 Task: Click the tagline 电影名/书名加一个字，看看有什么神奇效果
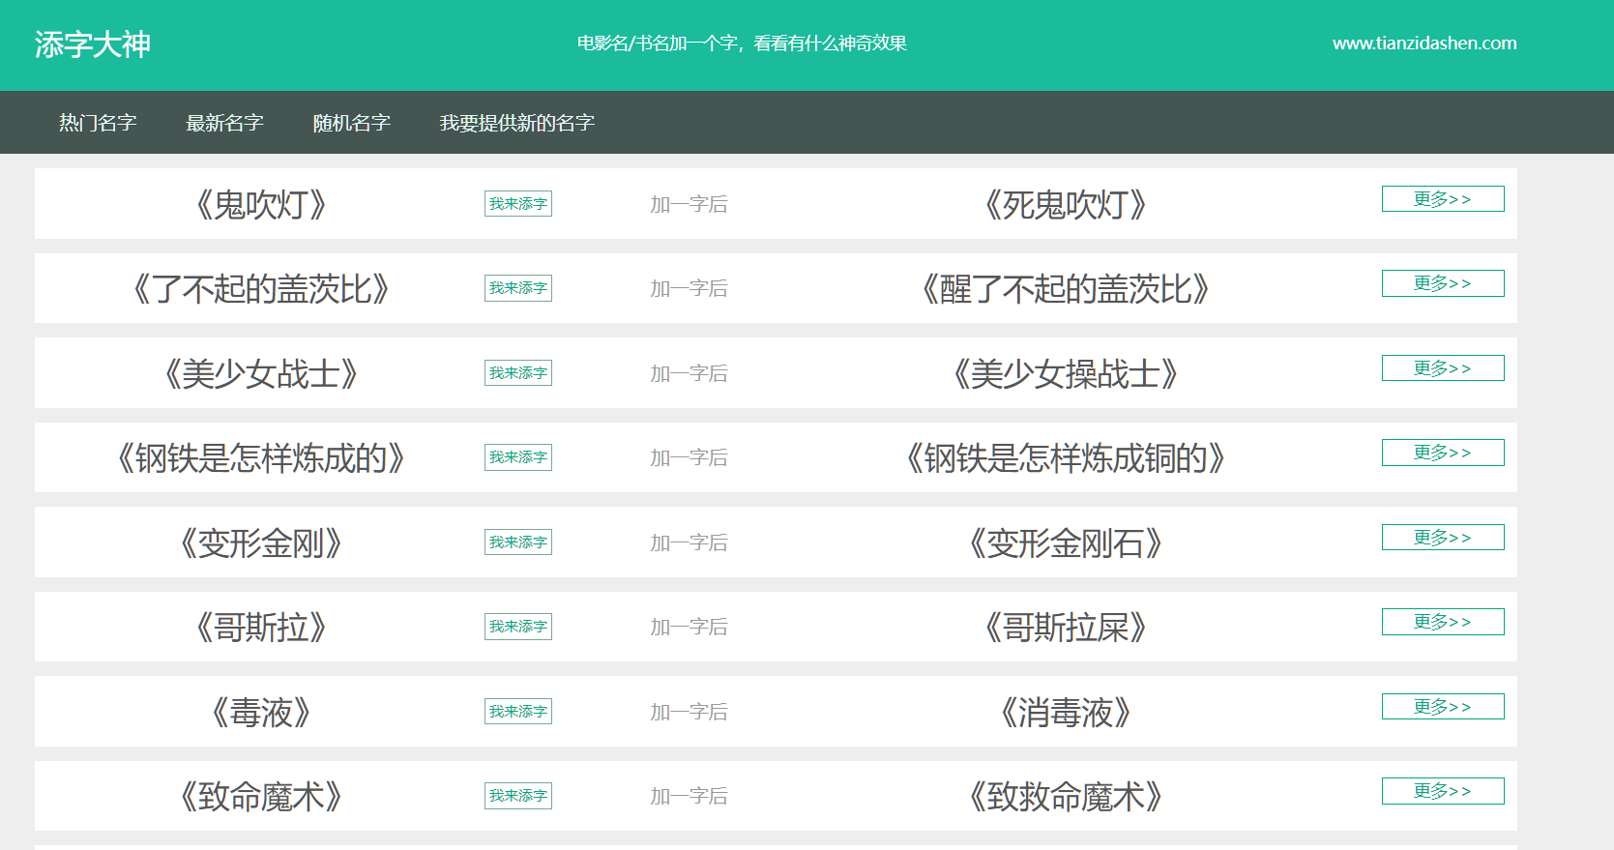[742, 43]
